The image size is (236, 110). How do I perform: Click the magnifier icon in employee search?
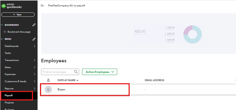point(76,72)
